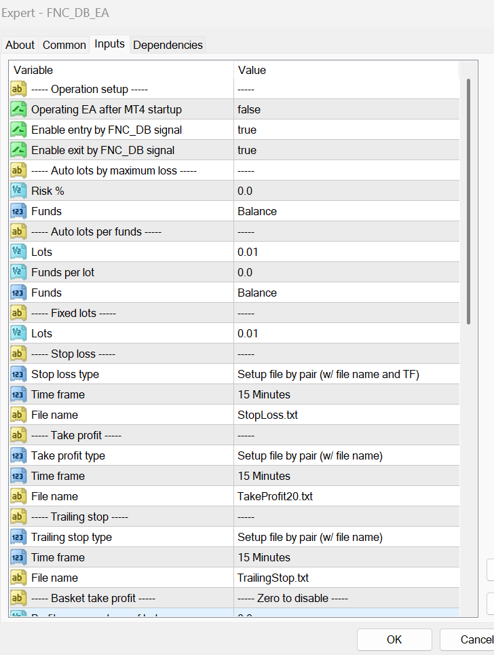Click the bool icon for Enable entry by FNC_DB signal

pyautogui.click(x=18, y=130)
